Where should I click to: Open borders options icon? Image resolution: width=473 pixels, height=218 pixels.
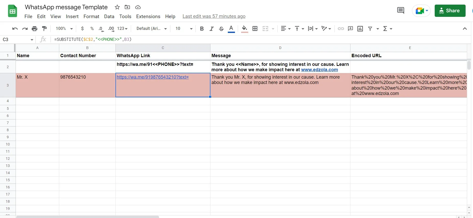click(x=255, y=29)
